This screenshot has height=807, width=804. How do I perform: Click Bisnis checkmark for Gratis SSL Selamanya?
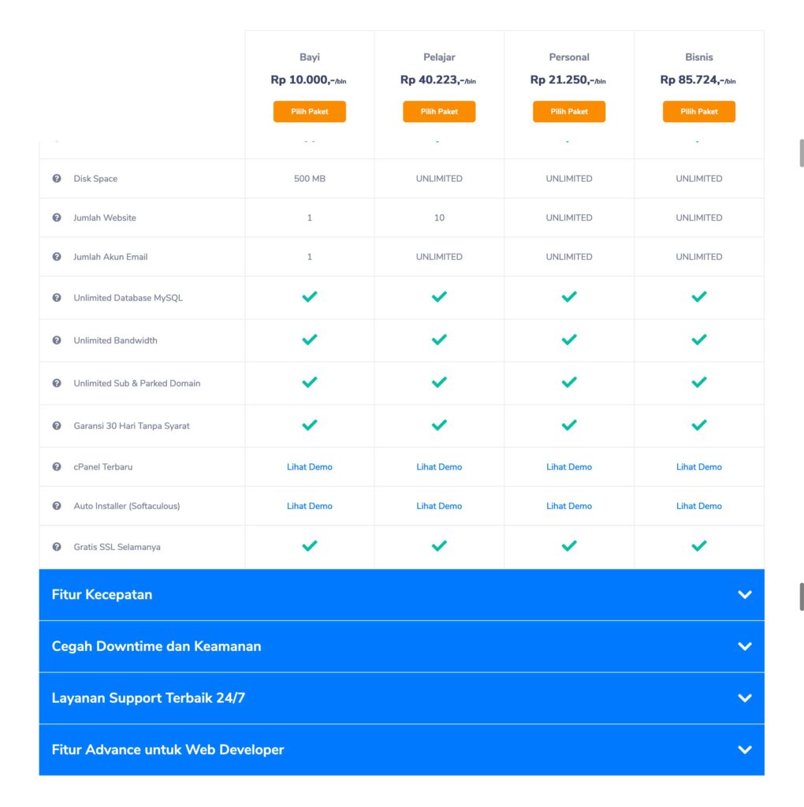[x=699, y=545]
